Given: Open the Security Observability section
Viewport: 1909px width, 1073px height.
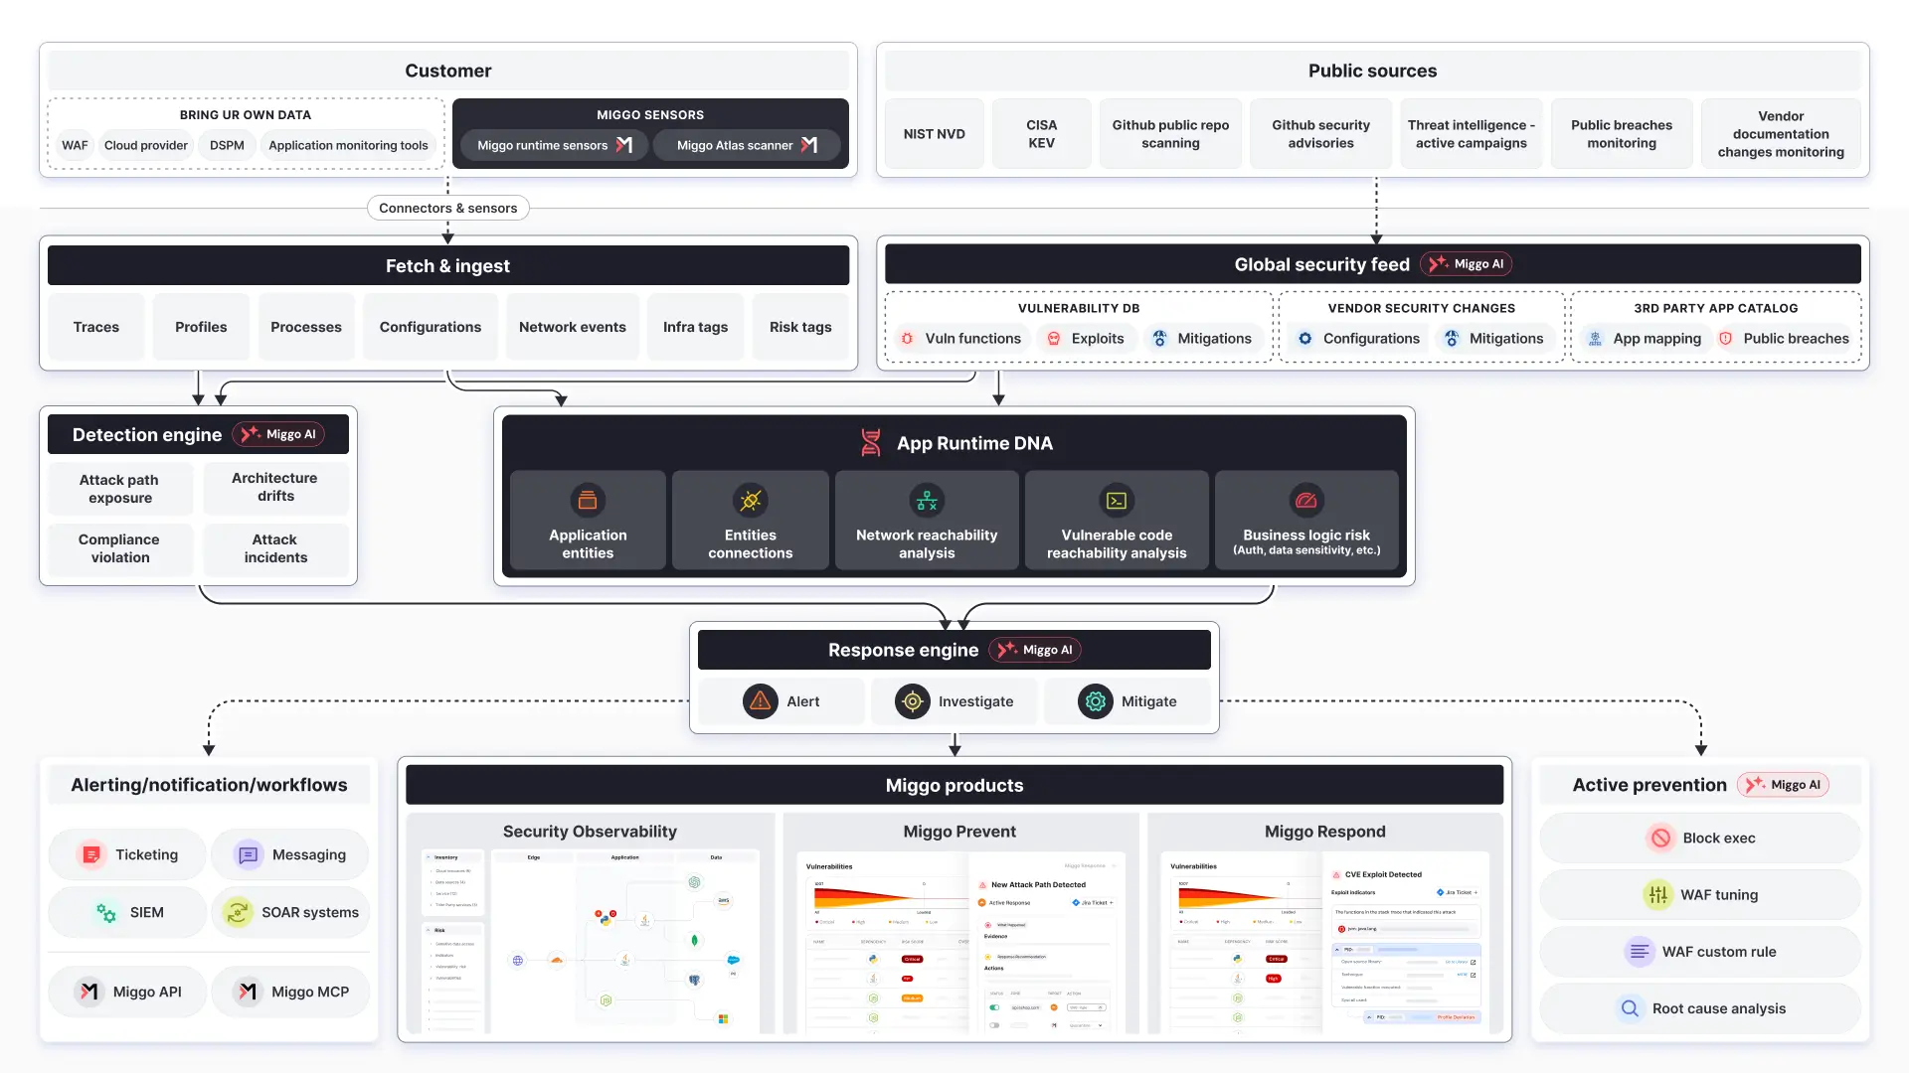Looking at the screenshot, I should pyautogui.click(x=590, y=832).
